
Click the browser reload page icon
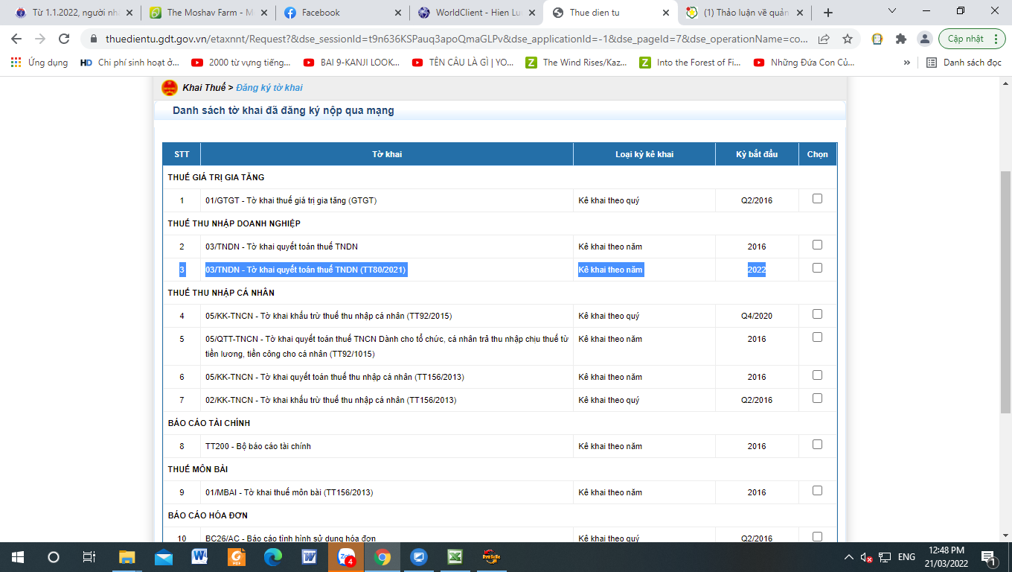coord(64,39)
